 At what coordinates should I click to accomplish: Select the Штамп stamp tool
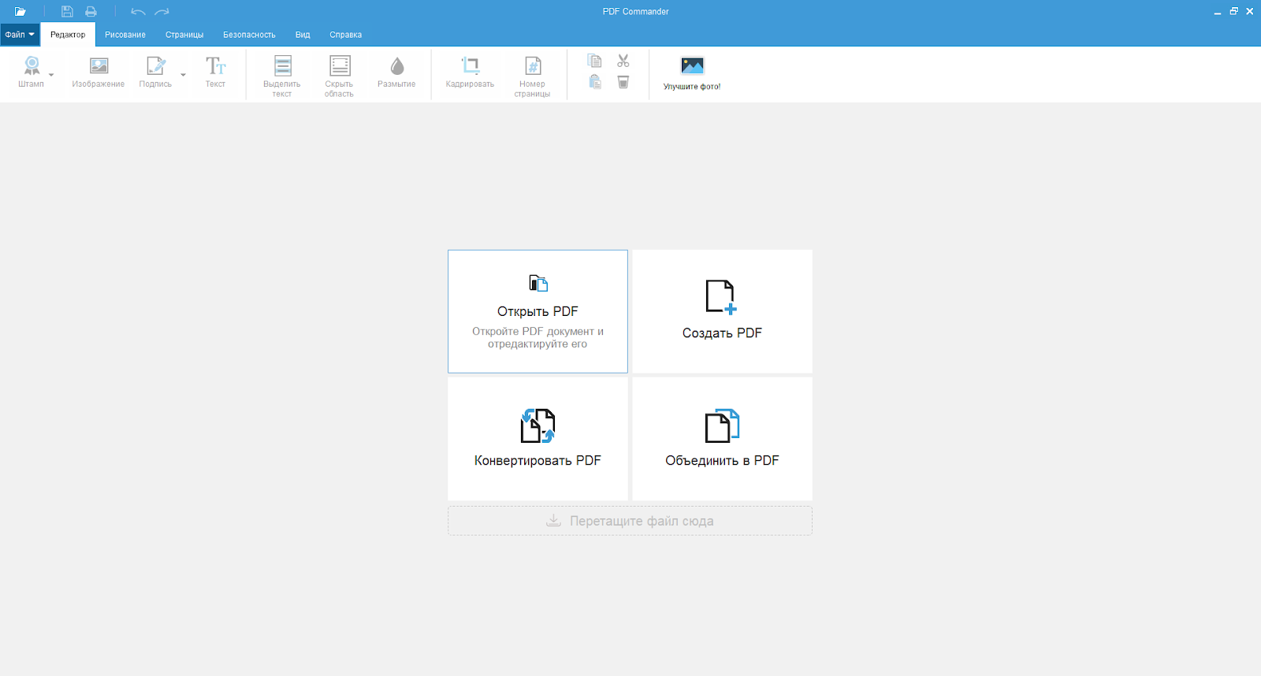32,72
